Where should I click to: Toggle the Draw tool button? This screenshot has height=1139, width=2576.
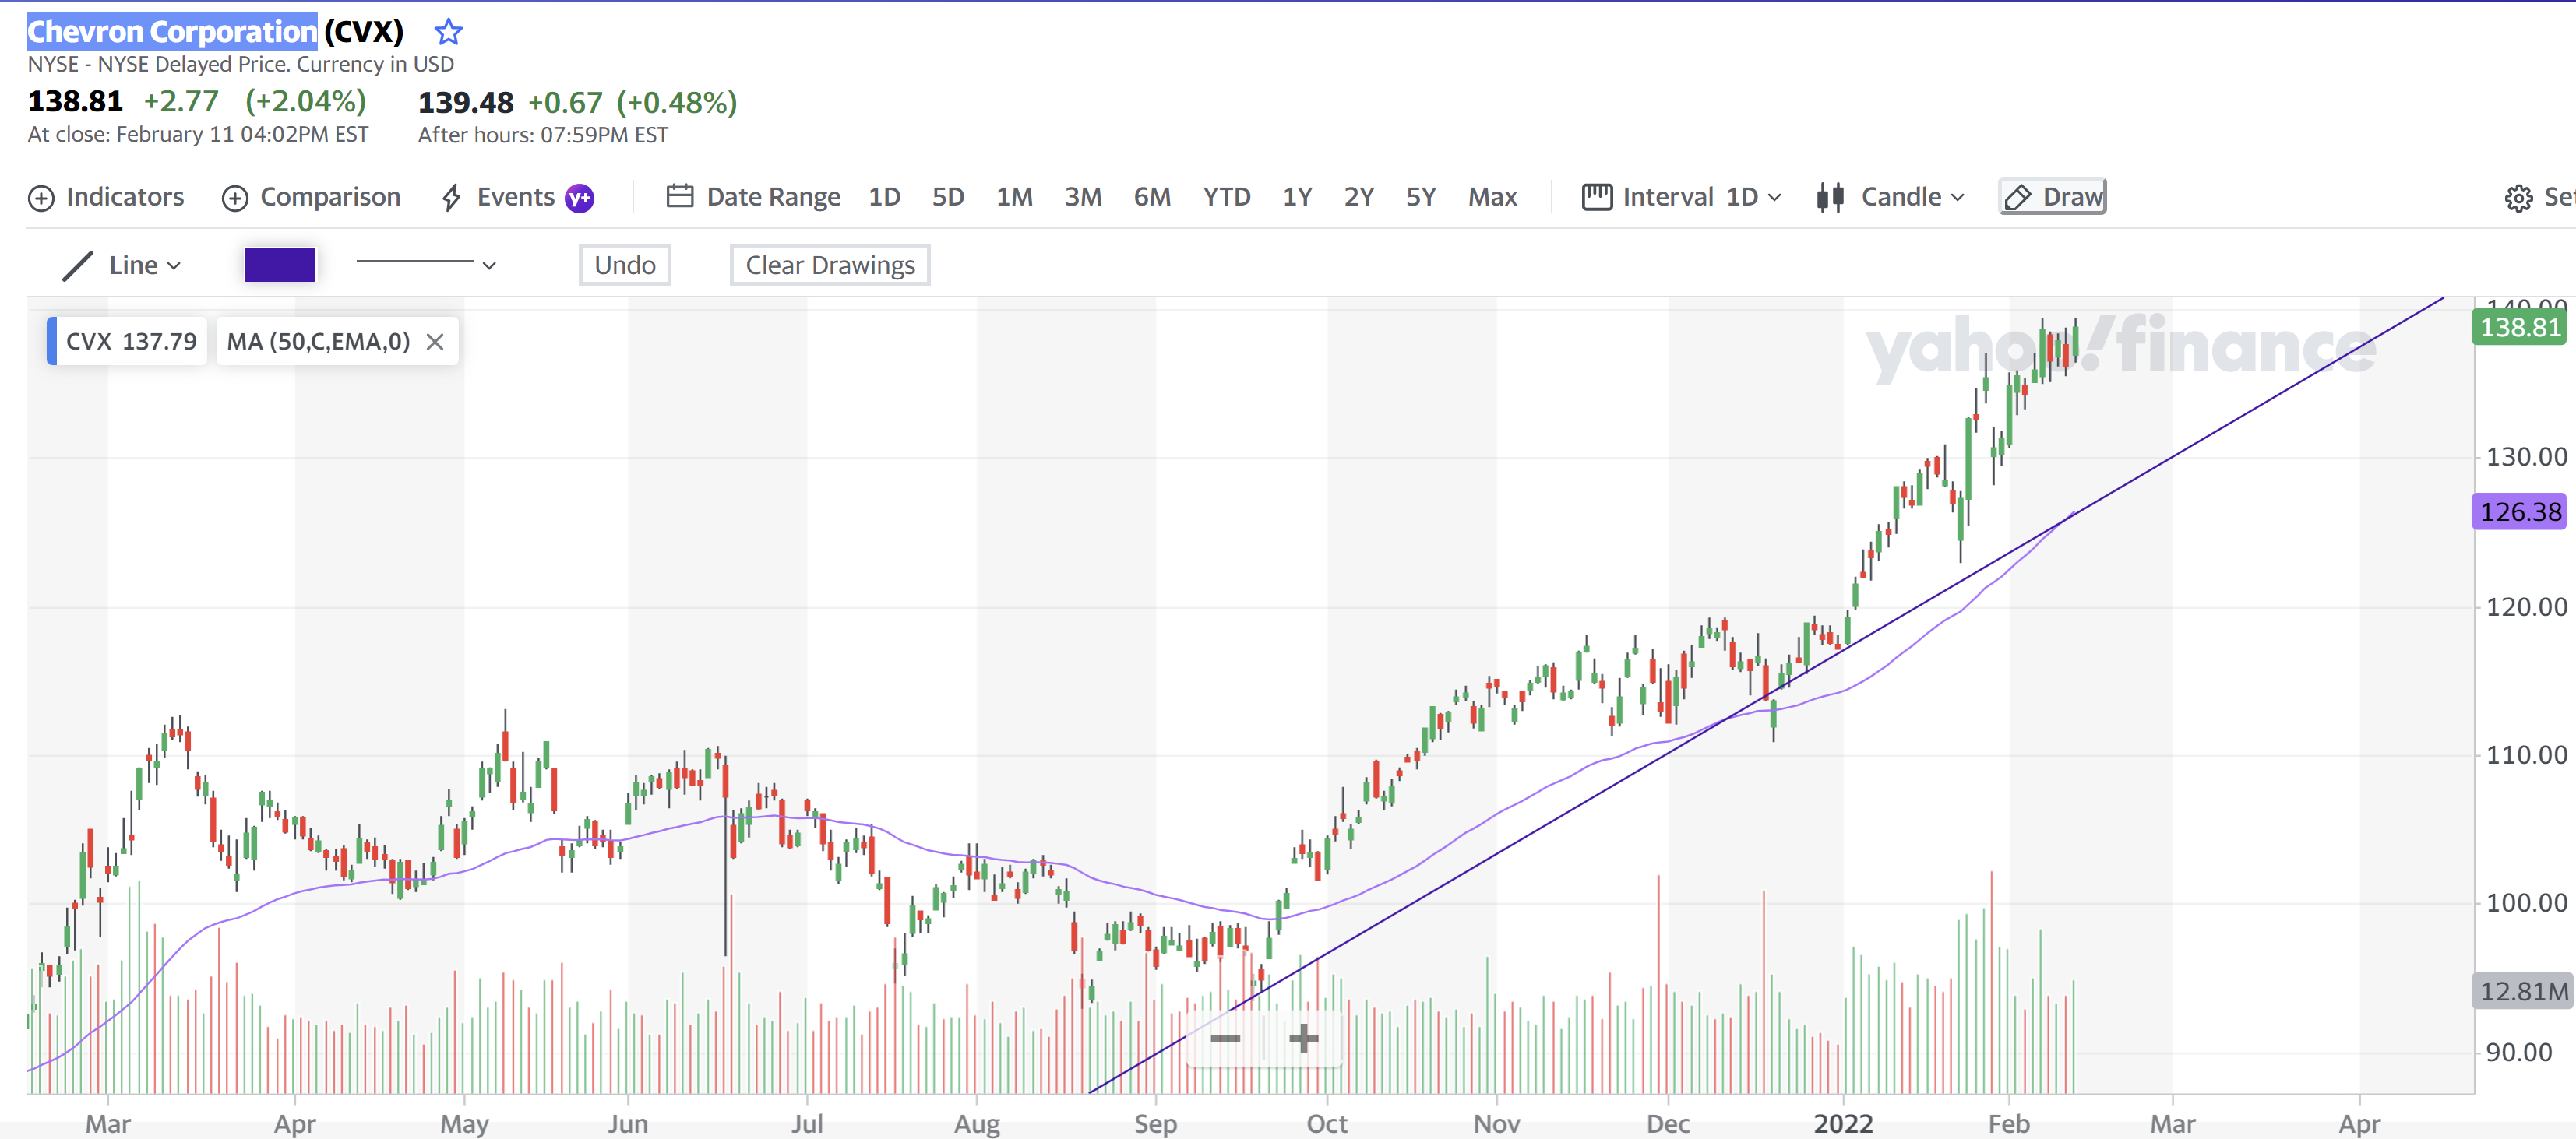tap(2053, 197)
